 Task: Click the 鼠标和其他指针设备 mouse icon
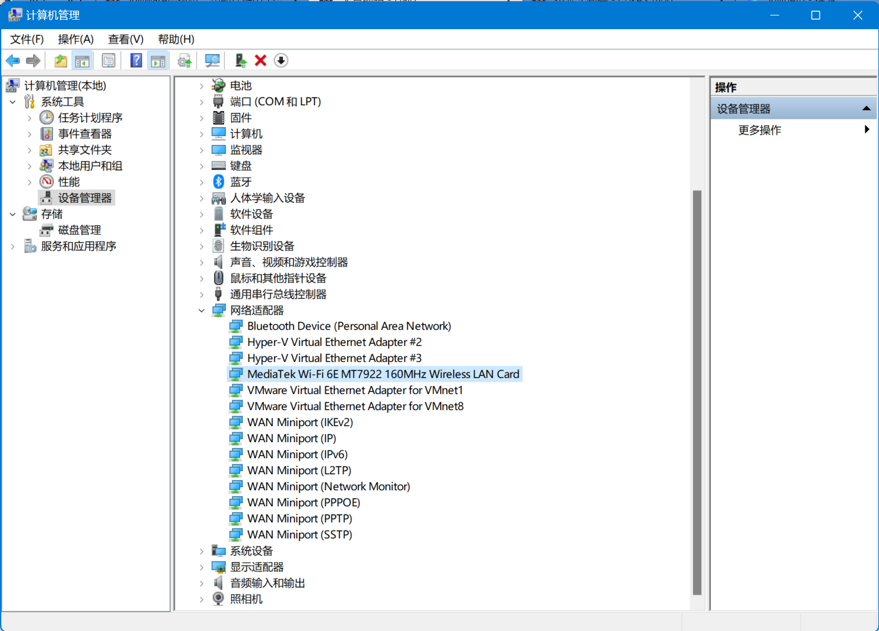(219, 278)
